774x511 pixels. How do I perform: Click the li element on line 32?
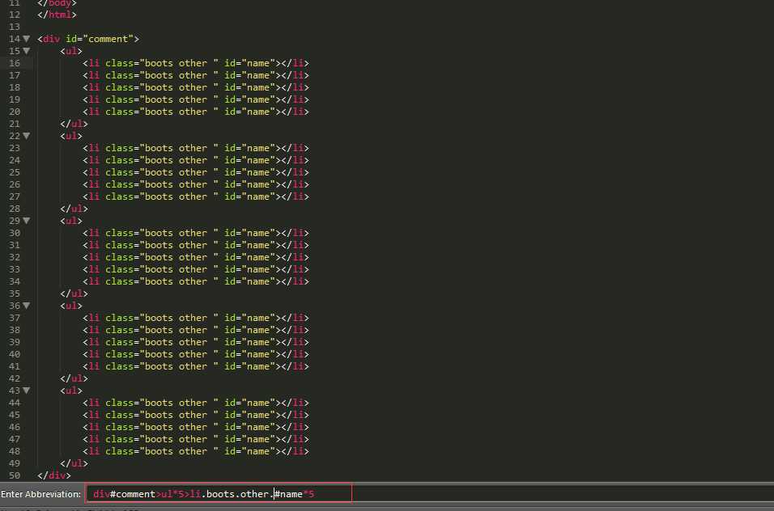(196, 257)
